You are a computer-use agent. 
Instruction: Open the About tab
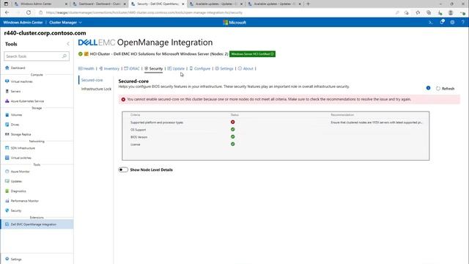[x=245, y=68]
